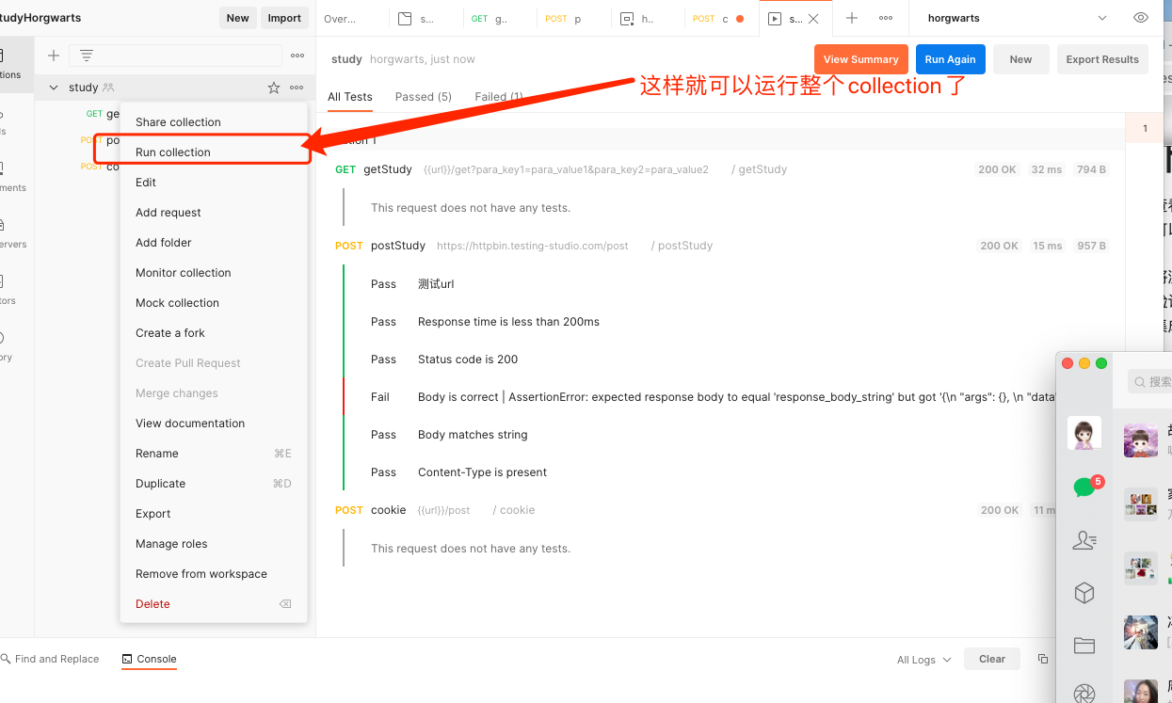Open the folder icon in chat sidebar

point(1084,646)
